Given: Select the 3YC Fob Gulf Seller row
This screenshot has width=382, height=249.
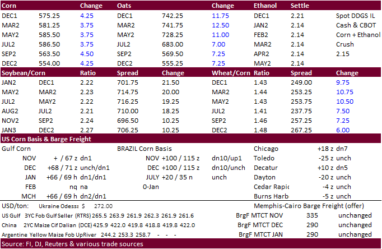Looking at the screenshot, I should pos(97,215).
